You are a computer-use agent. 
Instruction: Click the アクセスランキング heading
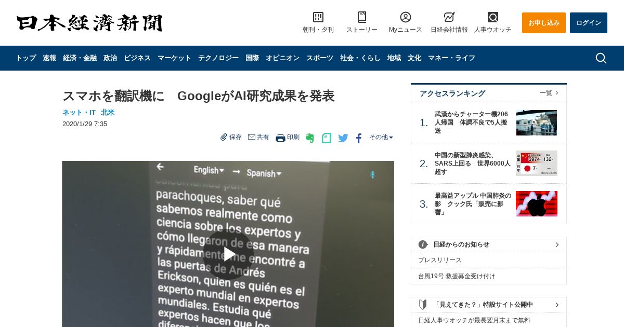pos(452,93)
